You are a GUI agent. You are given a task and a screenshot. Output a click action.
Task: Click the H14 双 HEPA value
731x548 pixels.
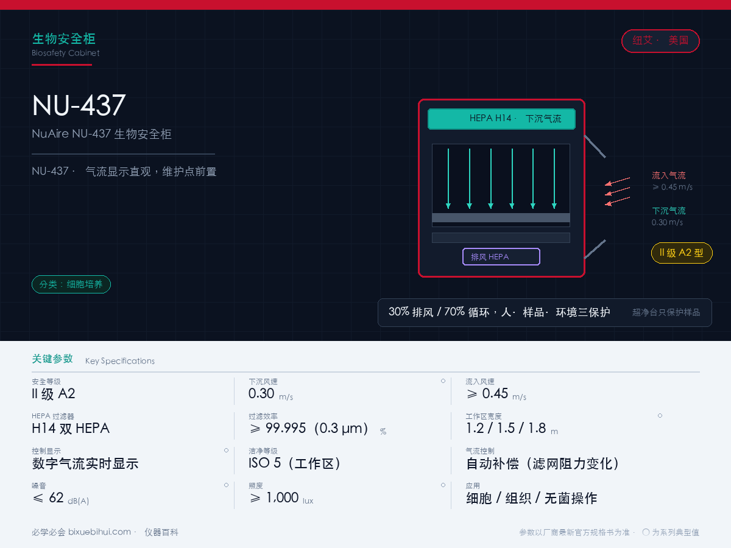[x=71, y=429]
